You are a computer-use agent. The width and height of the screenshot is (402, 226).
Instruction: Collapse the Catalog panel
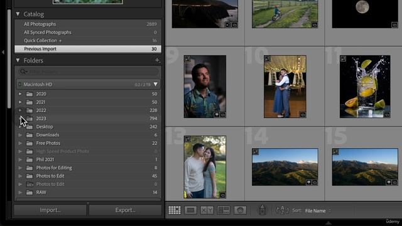click(x=18, y=14)
